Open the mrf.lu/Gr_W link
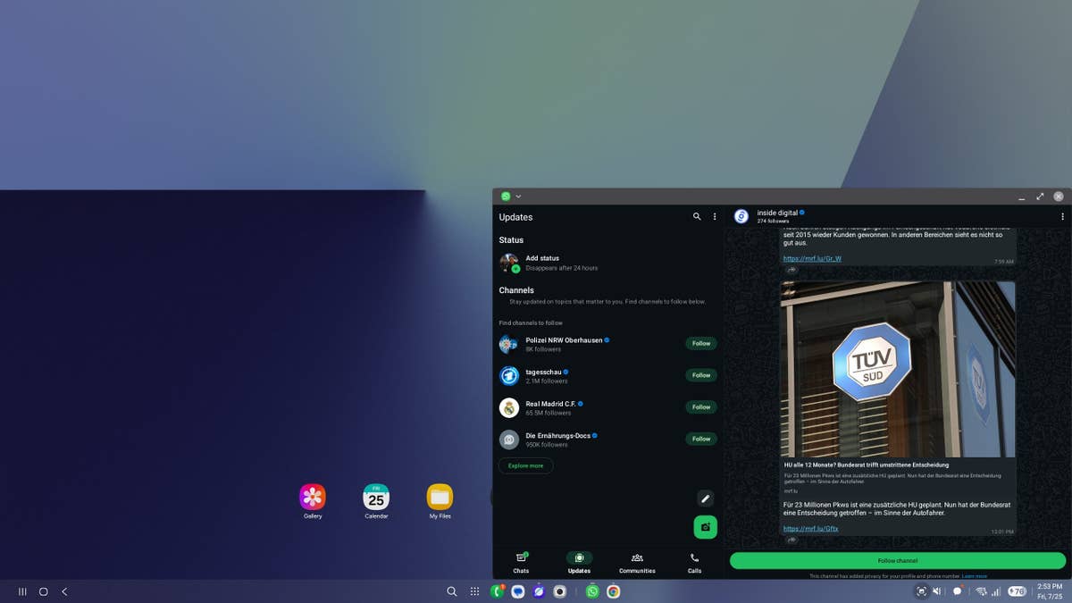 (812, 259)
